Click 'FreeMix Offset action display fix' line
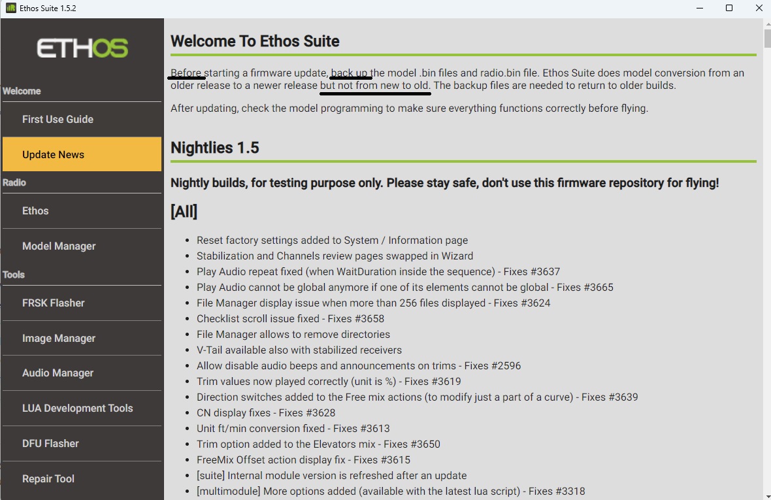This screenshot has width=771, height=500. (303, 460)
